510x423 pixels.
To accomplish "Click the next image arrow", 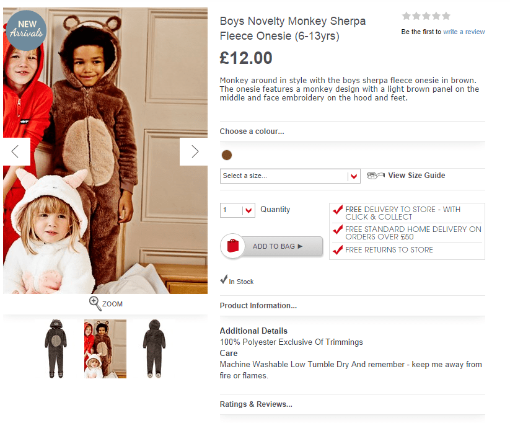I will click(194, 151).
